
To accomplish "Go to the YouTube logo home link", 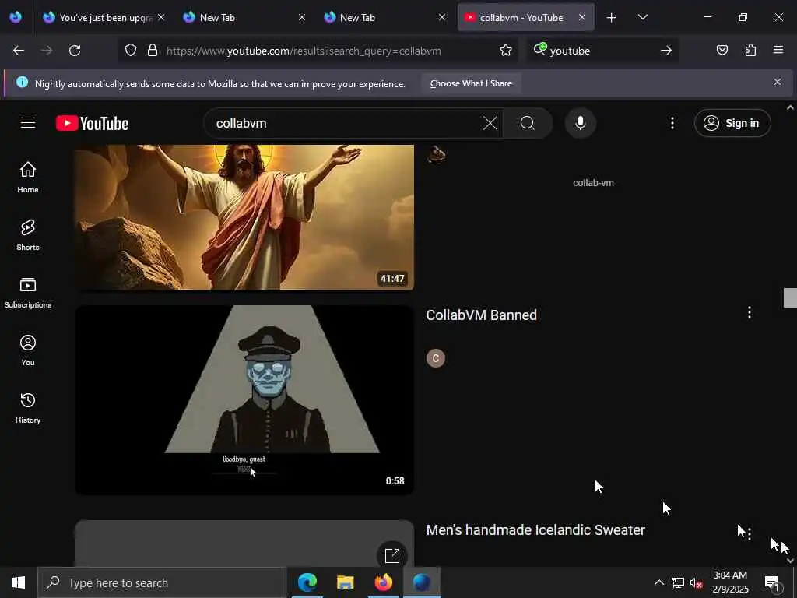I will pos(92,123).
